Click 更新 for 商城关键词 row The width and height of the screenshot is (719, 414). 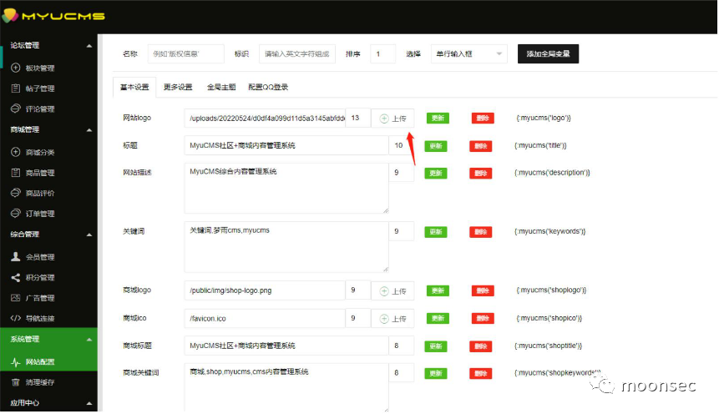tap(436, 373)
